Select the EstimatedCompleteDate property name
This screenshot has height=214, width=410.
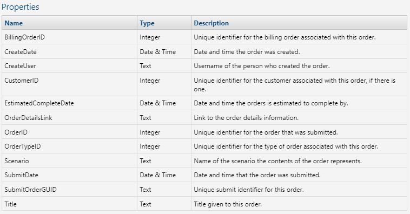pos(39,103)
